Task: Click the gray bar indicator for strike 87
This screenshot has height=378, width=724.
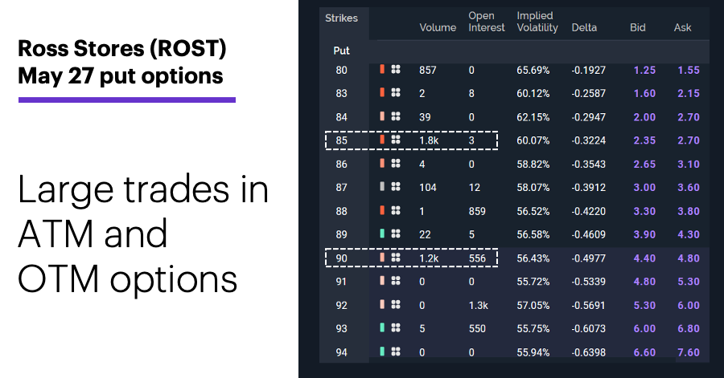Action: [x=382, y=186]
